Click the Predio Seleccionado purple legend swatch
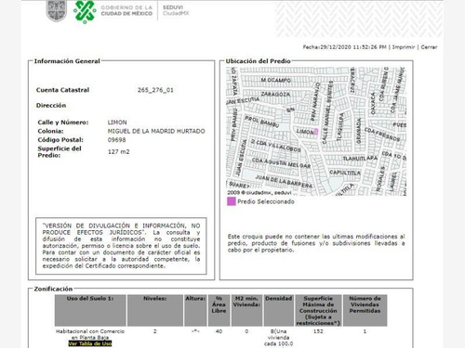Viewport: 465px width, 348px height. 232,201
